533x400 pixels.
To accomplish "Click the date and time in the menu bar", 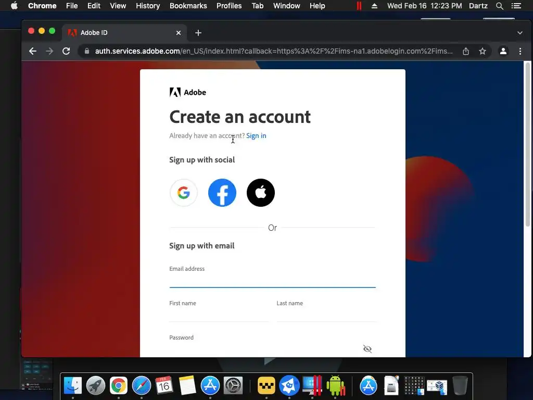I will tap(425, 6).
